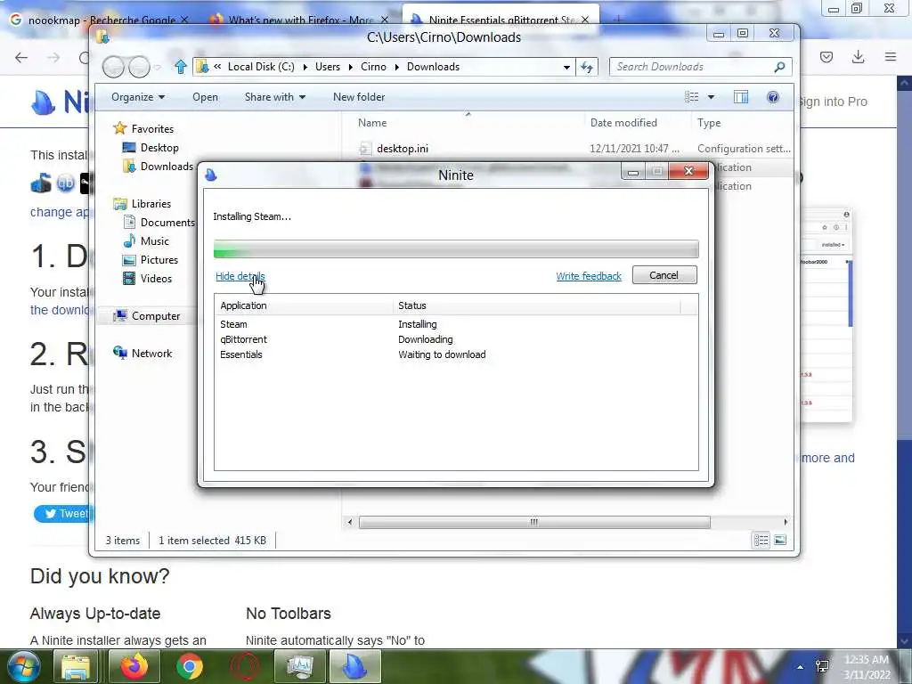Click the Tweet button on Ninite page
Screen dimensions: 912x684
[64, 514]
